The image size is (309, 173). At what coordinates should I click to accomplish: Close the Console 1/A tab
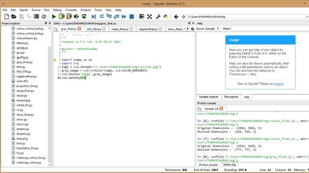pyautogui.click(x=221, y=109)
